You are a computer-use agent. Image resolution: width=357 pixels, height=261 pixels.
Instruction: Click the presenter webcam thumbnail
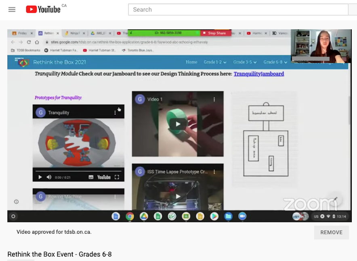pyautogui.click(x=321, y=46)
